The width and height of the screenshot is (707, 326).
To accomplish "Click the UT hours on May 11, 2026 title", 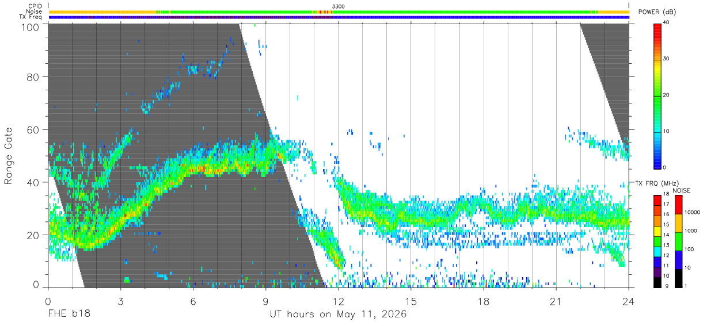I will click(339, 315).
